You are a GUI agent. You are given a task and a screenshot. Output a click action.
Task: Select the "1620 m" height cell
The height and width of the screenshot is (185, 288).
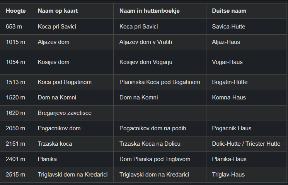click(x=15, y=113)
